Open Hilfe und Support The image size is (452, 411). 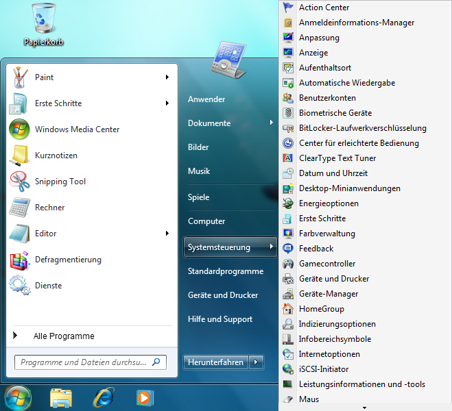coord(220,319)
